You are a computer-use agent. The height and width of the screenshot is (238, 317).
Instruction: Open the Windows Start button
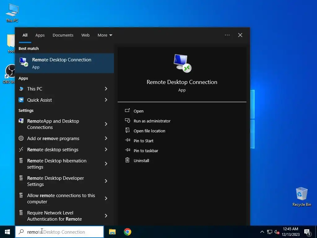pyautogui.click(x=7, y=232)
